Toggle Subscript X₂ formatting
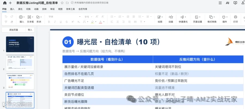The image size is (245, 109). coord(79,22)
